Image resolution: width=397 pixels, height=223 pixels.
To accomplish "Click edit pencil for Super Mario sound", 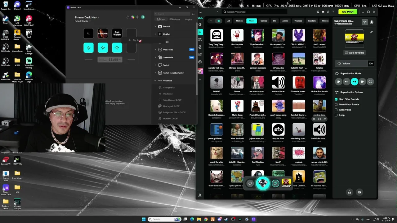I will tap(372, 32).
